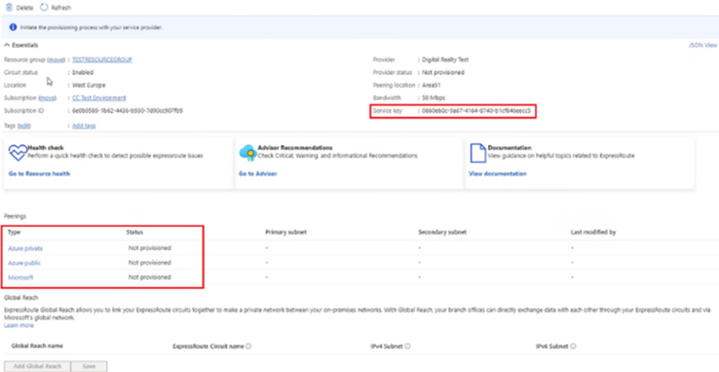Screen dimensions: 719x372
Task: Click the IPv4 Subnet column header
Action: click(x=386, y=347)
